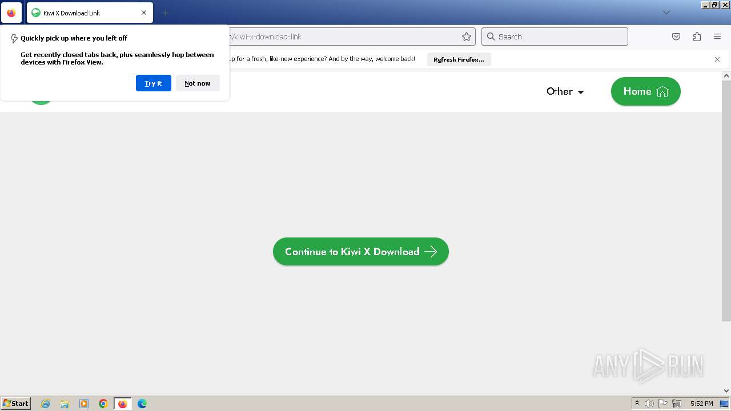Open the Extensions puzzle icon

(697, 37)
